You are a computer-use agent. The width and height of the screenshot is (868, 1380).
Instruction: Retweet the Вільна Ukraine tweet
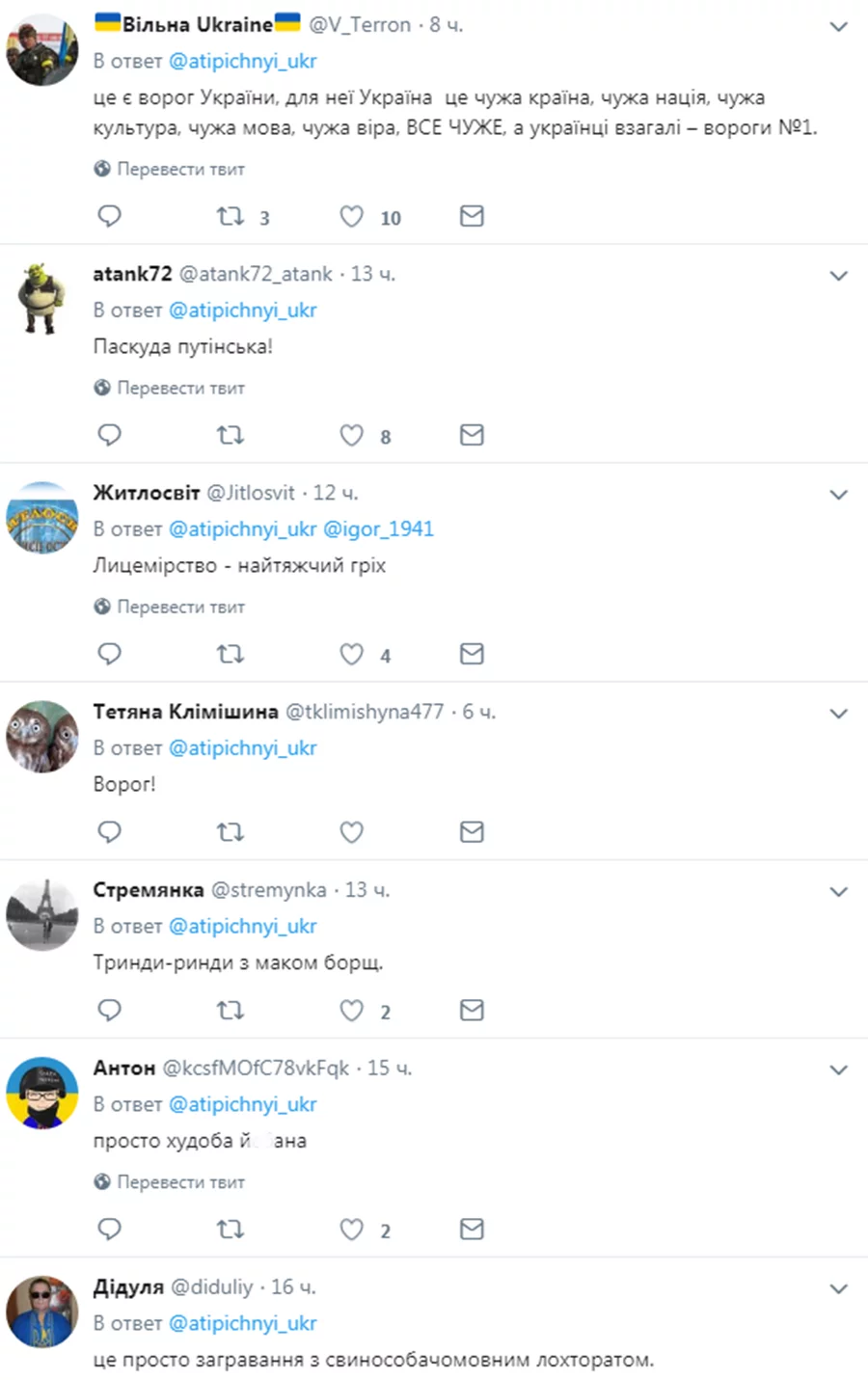point(230,216)
